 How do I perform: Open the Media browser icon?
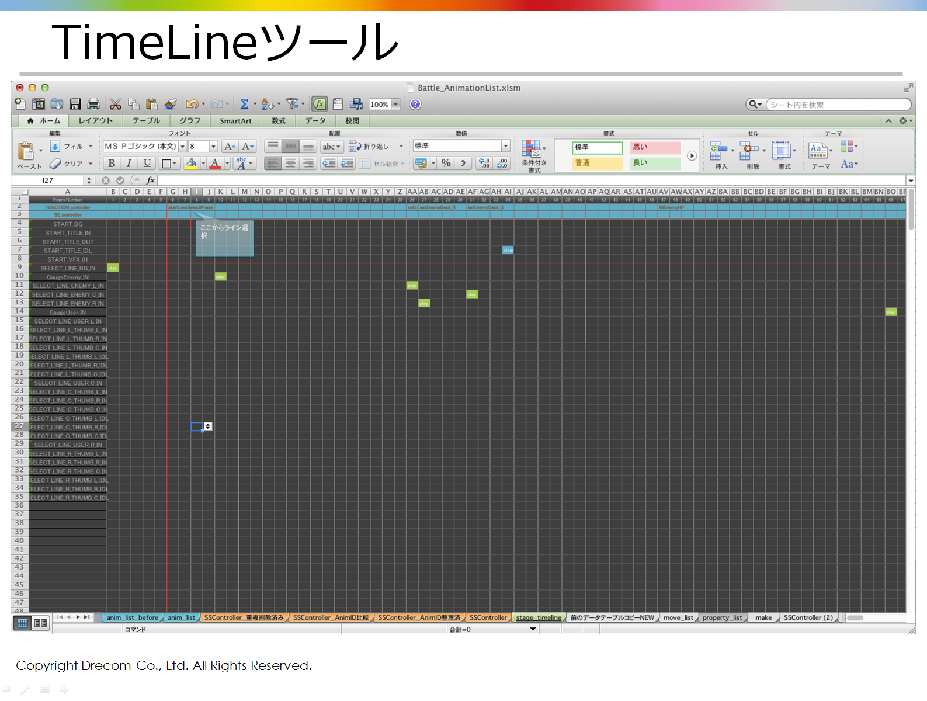[x=356, y=104]
